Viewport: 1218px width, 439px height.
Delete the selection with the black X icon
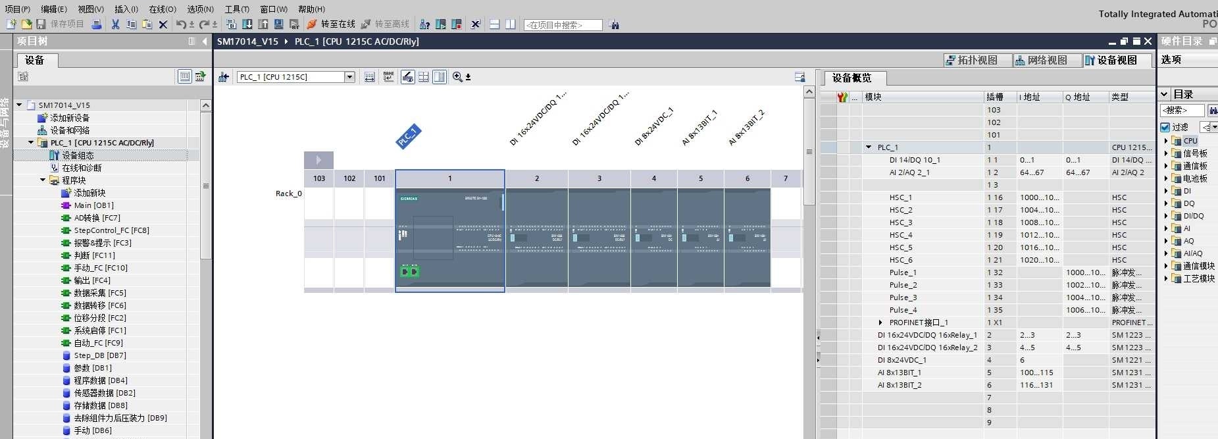click(x=163, y=24)
